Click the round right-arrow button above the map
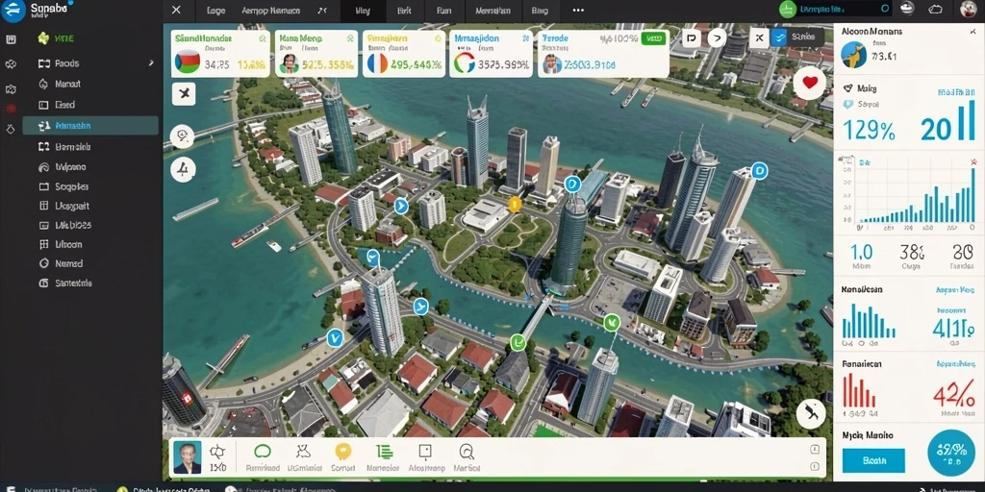This screenshot has height=492, width=985. click(717, 38)
